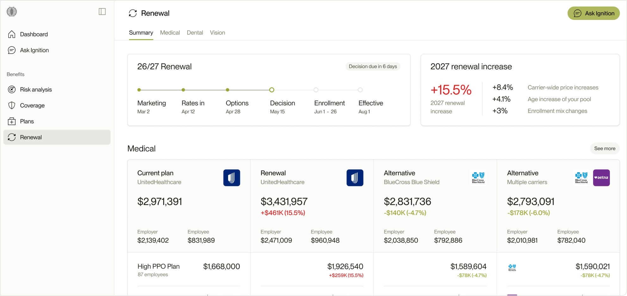Click the Renewal icon beside the page title
The height and width of the screenshot is (296, 627).
tap(133, 13)
